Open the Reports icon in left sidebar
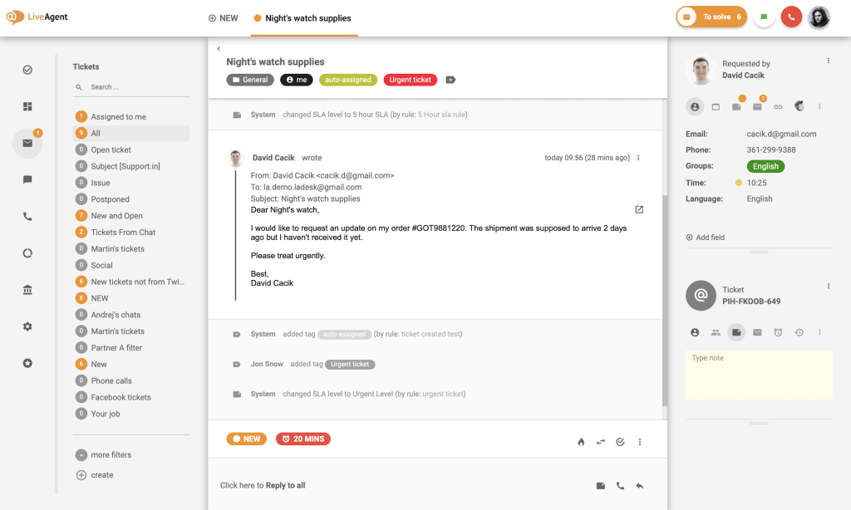The width and height of the screenshot is (851, 510). click(x=27, y=253)
